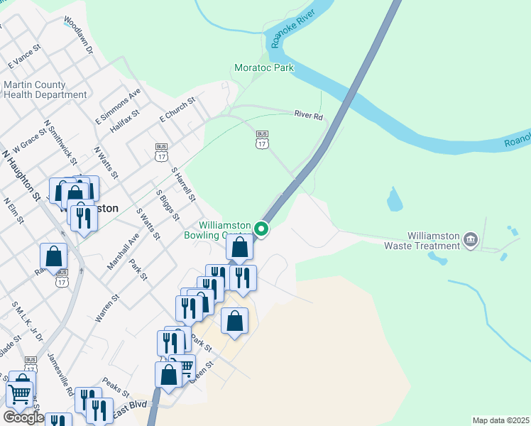Screen dimensions: 531x426
Task: Open the shopping bag marker above Peaks St
Action: [x=168, y=376]
